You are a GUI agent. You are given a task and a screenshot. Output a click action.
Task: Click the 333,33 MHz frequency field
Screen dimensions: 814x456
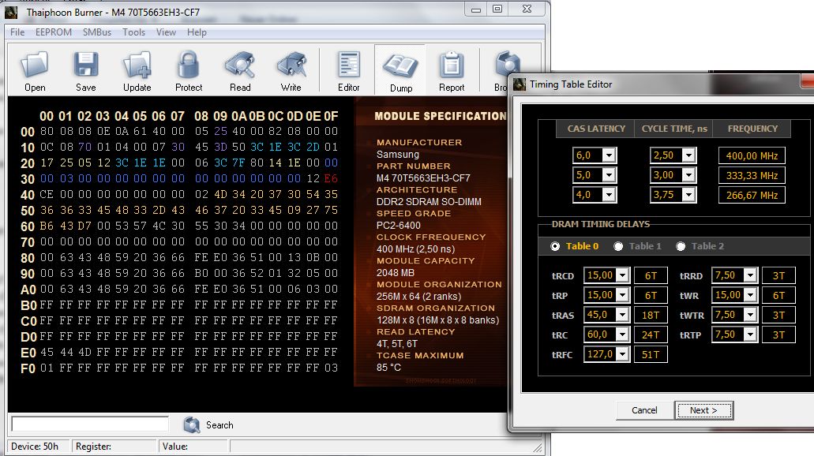tap(752, 175)
